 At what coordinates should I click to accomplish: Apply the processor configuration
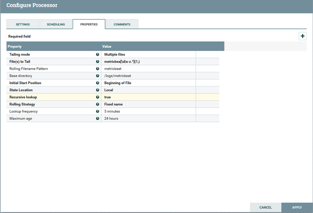pyautogui.click(x=297, y=207)
